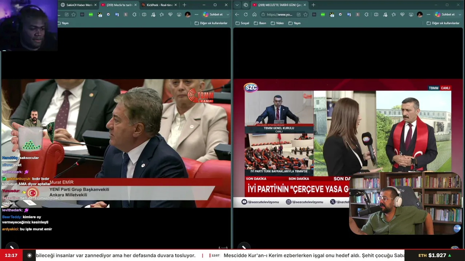Click the TBMM parliament video in left window
The width and height of the screenshot is (465, 261).
[x=116, y=143]
